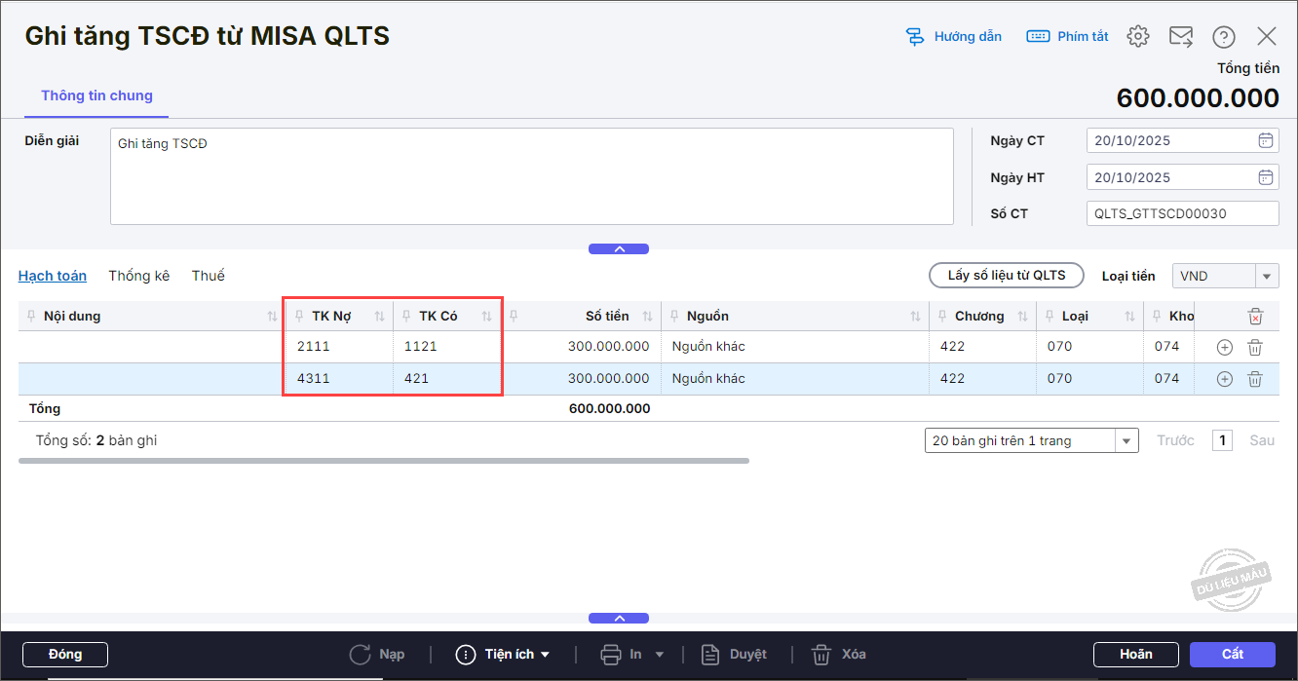Edit the Ngày CT date field
The width and height of the screenshot is (1298, 681).
1172,140
